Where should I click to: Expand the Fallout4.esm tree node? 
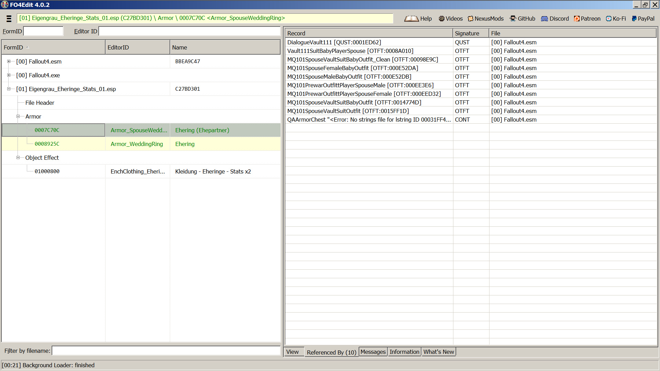coord(9,61)
